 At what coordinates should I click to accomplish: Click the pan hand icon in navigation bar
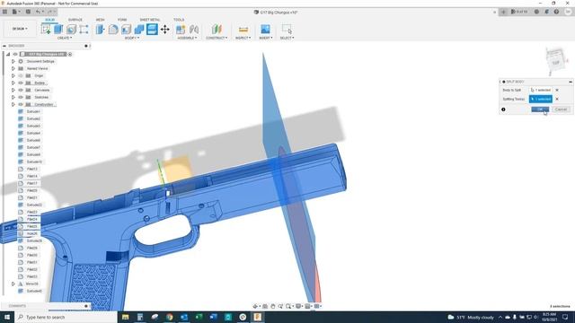click(273, 306)
